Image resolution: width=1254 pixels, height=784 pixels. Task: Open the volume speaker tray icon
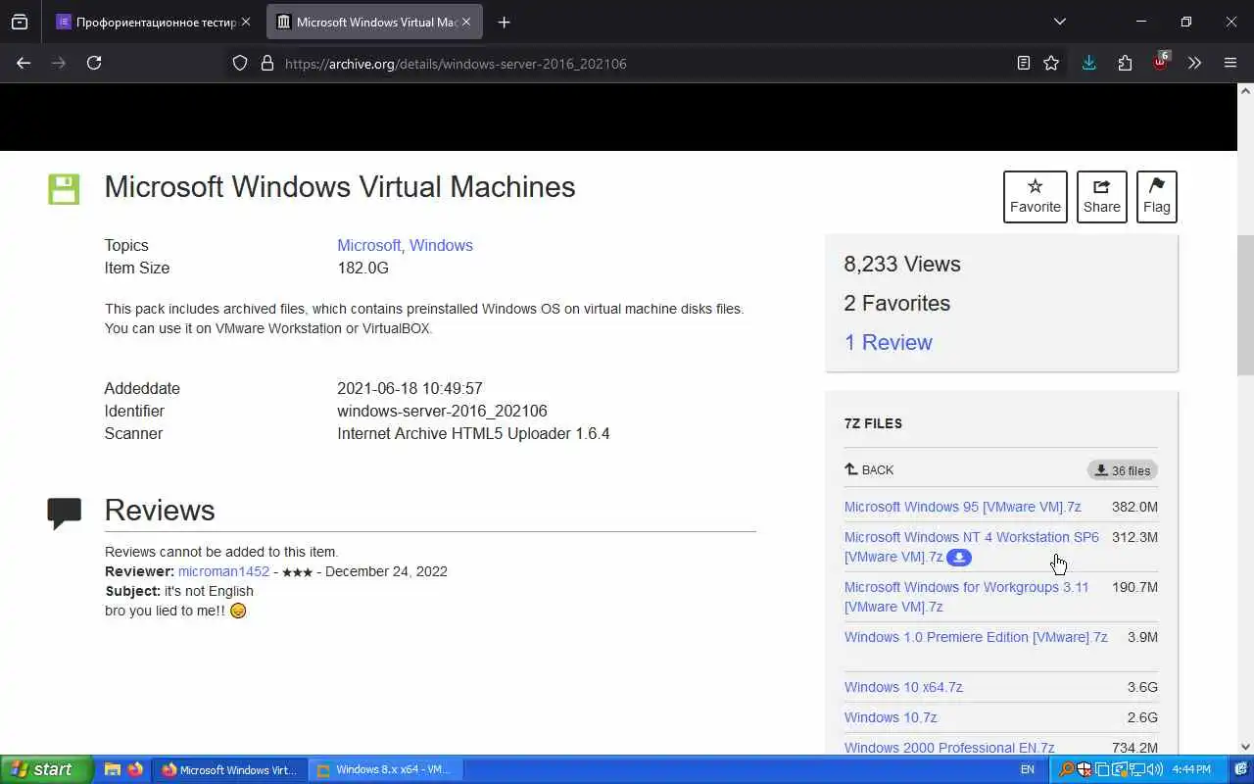[1154, 770]
